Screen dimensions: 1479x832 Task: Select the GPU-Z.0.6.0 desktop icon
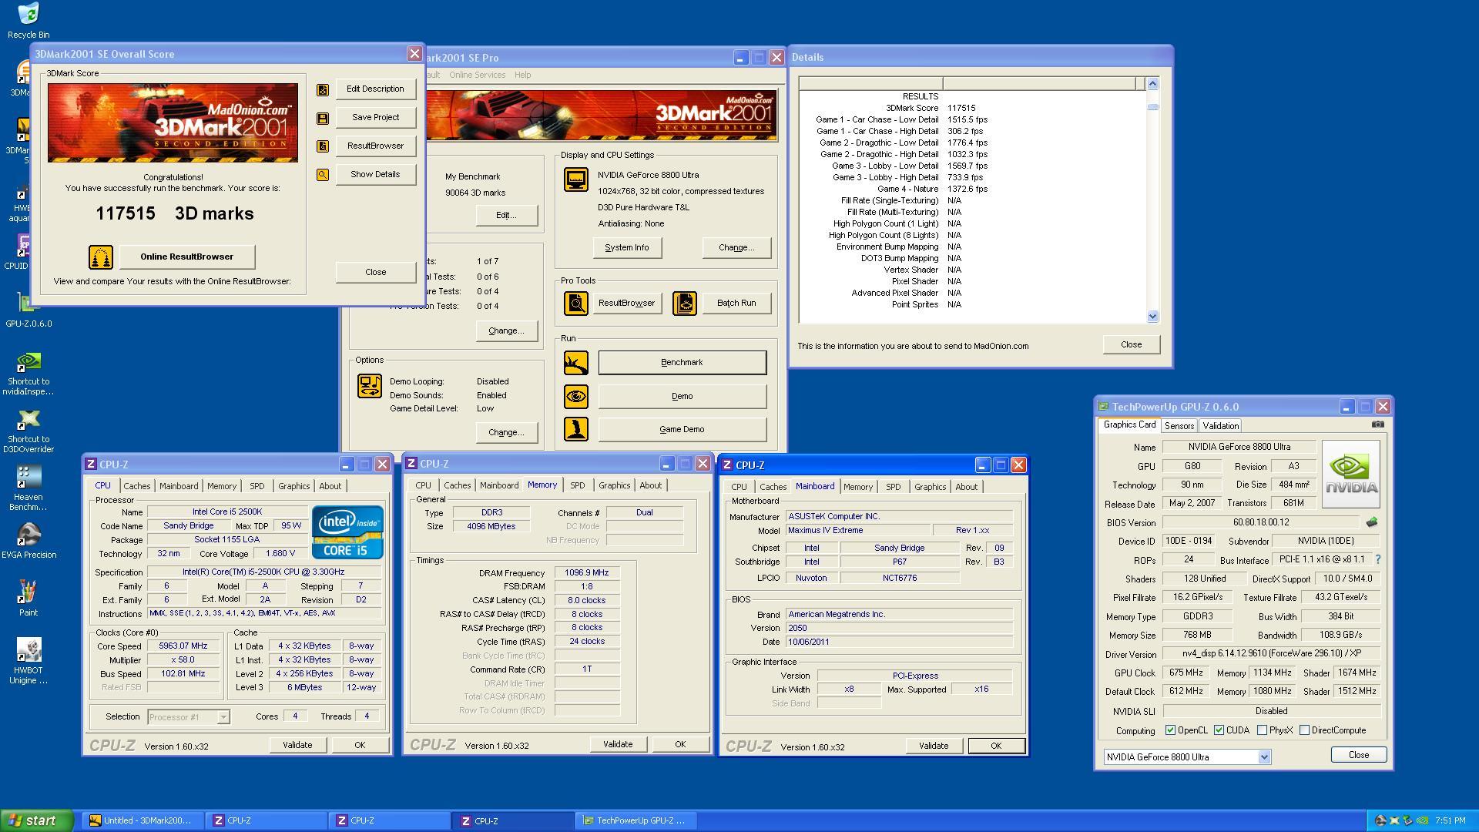coord(29,310)
